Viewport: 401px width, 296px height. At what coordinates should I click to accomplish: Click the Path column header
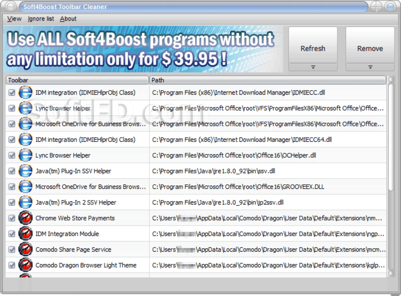tap(267, 80)
